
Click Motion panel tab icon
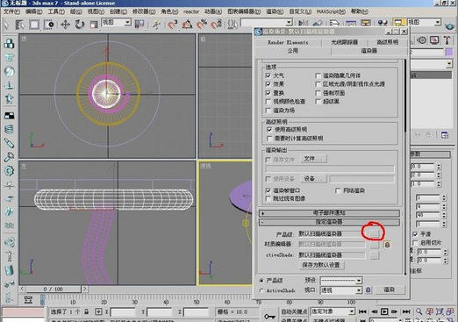click(x=422, y=40)
